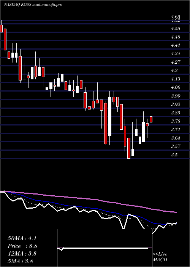This screenshot has width=190, height=267.
Task: Click the 4.41 price axis label
Action: click(176, 45)
